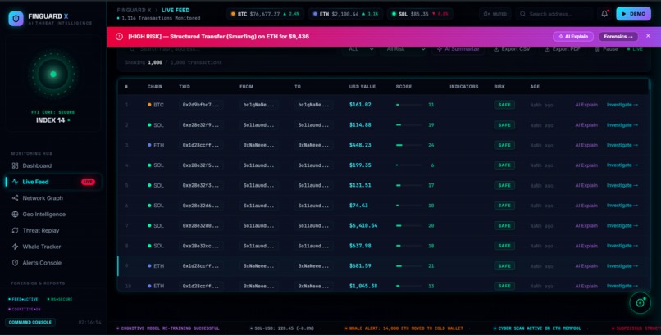The image size is (661, 335).
Task: Click the SAFE badge in the $637.98 row
Action: tap(504, 246)
